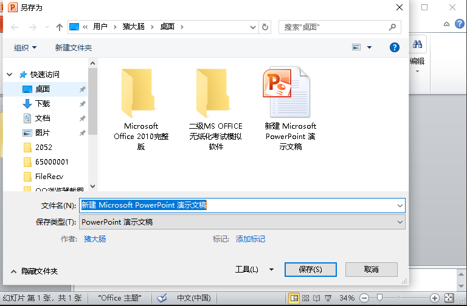Click 新建文件夹 button
Viewport: 467px width, 306px height.
(x=73, y=47)
